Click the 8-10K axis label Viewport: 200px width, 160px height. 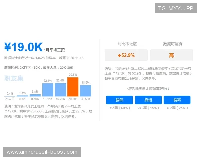pyautogui.click(x=35, y=99)
